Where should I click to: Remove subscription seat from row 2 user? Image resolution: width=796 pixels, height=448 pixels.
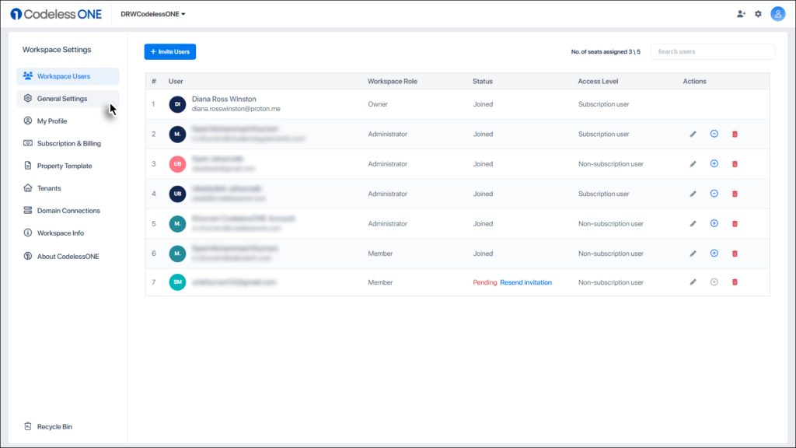pyautogui.click(x=714, y=134)
